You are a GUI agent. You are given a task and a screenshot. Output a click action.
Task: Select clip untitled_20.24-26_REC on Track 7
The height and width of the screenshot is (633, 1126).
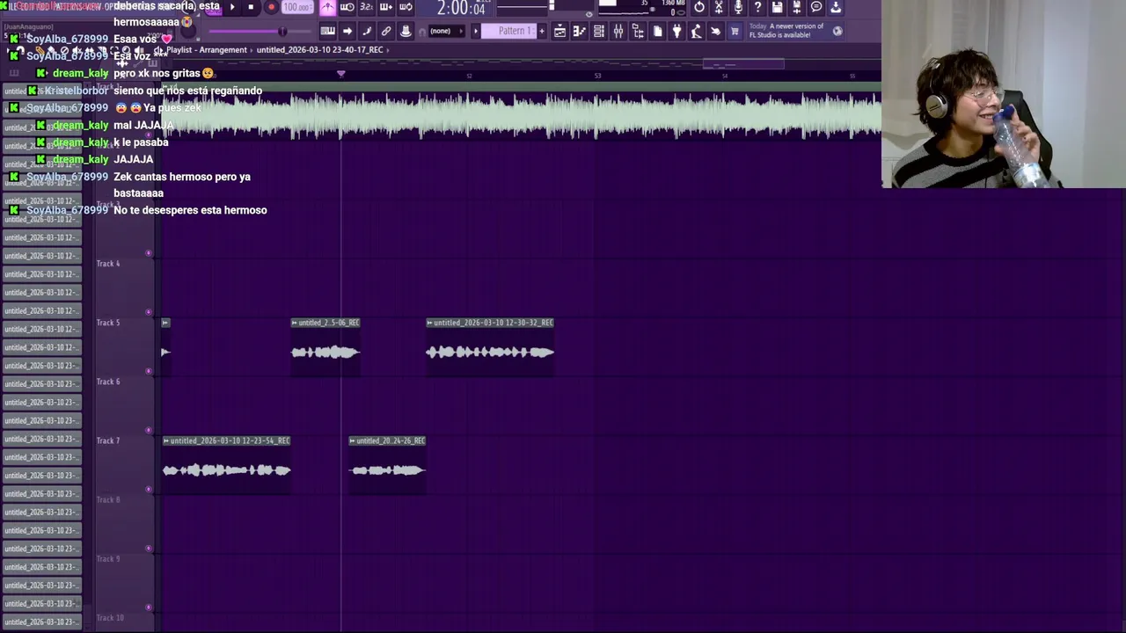pos(387,465)
